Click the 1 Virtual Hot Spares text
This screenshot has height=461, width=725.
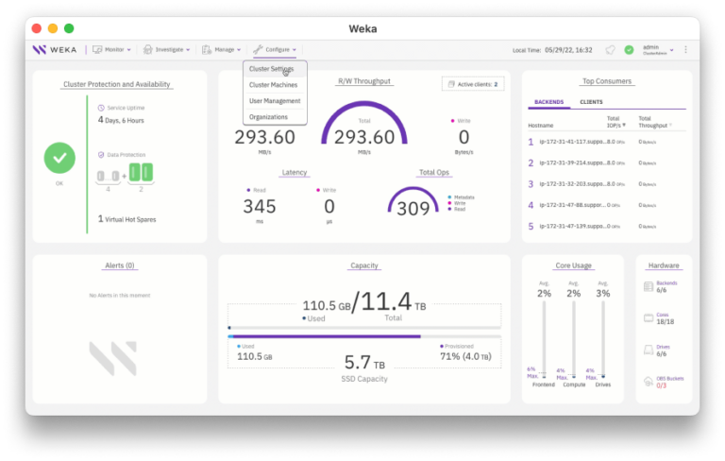(x=126, y=219)
